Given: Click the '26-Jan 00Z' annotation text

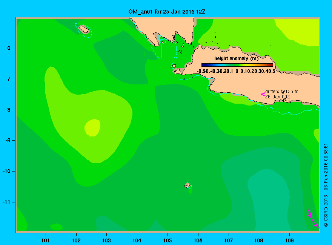Looking at the screenshot, I should (x=278, y=97).
